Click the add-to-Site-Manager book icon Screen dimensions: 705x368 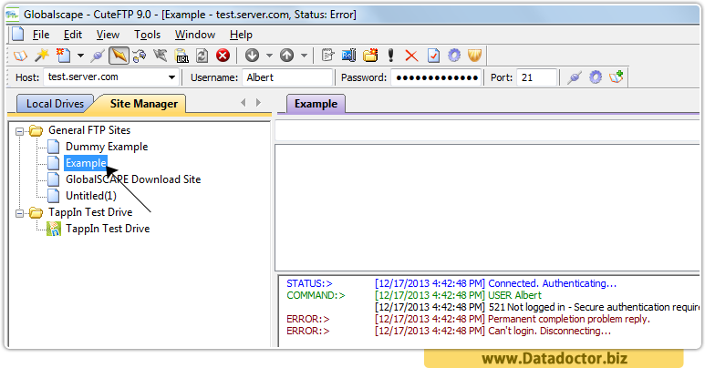point(617,77)
